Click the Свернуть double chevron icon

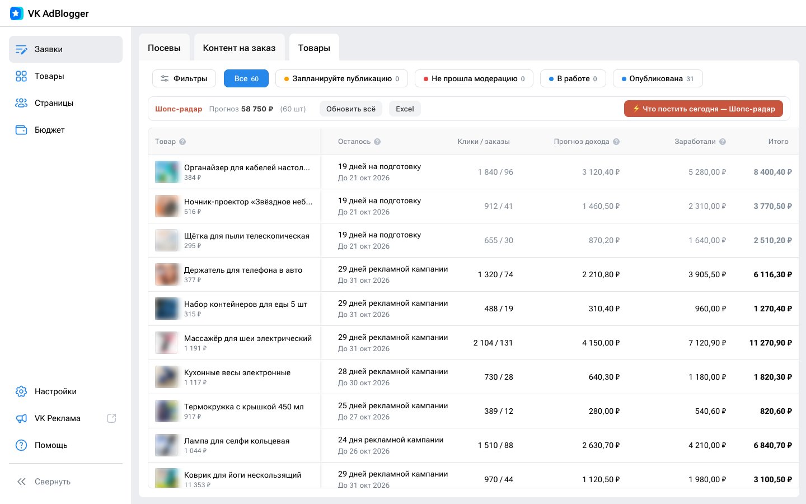(21, 482)
